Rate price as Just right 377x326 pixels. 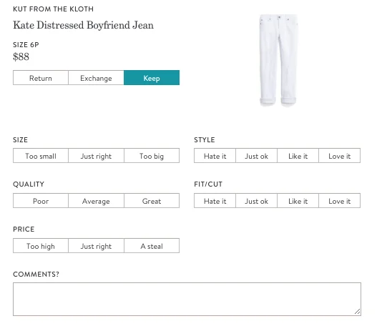pyautogui.click(x=96, y=245)
